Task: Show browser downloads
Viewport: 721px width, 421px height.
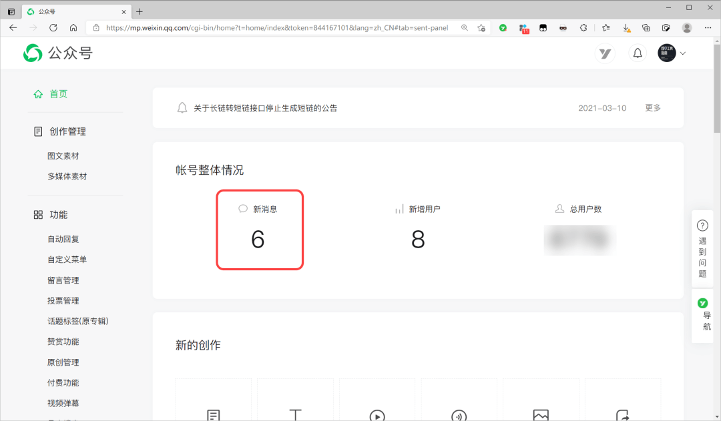Action: pyautogui.click(x=626, y=28)
